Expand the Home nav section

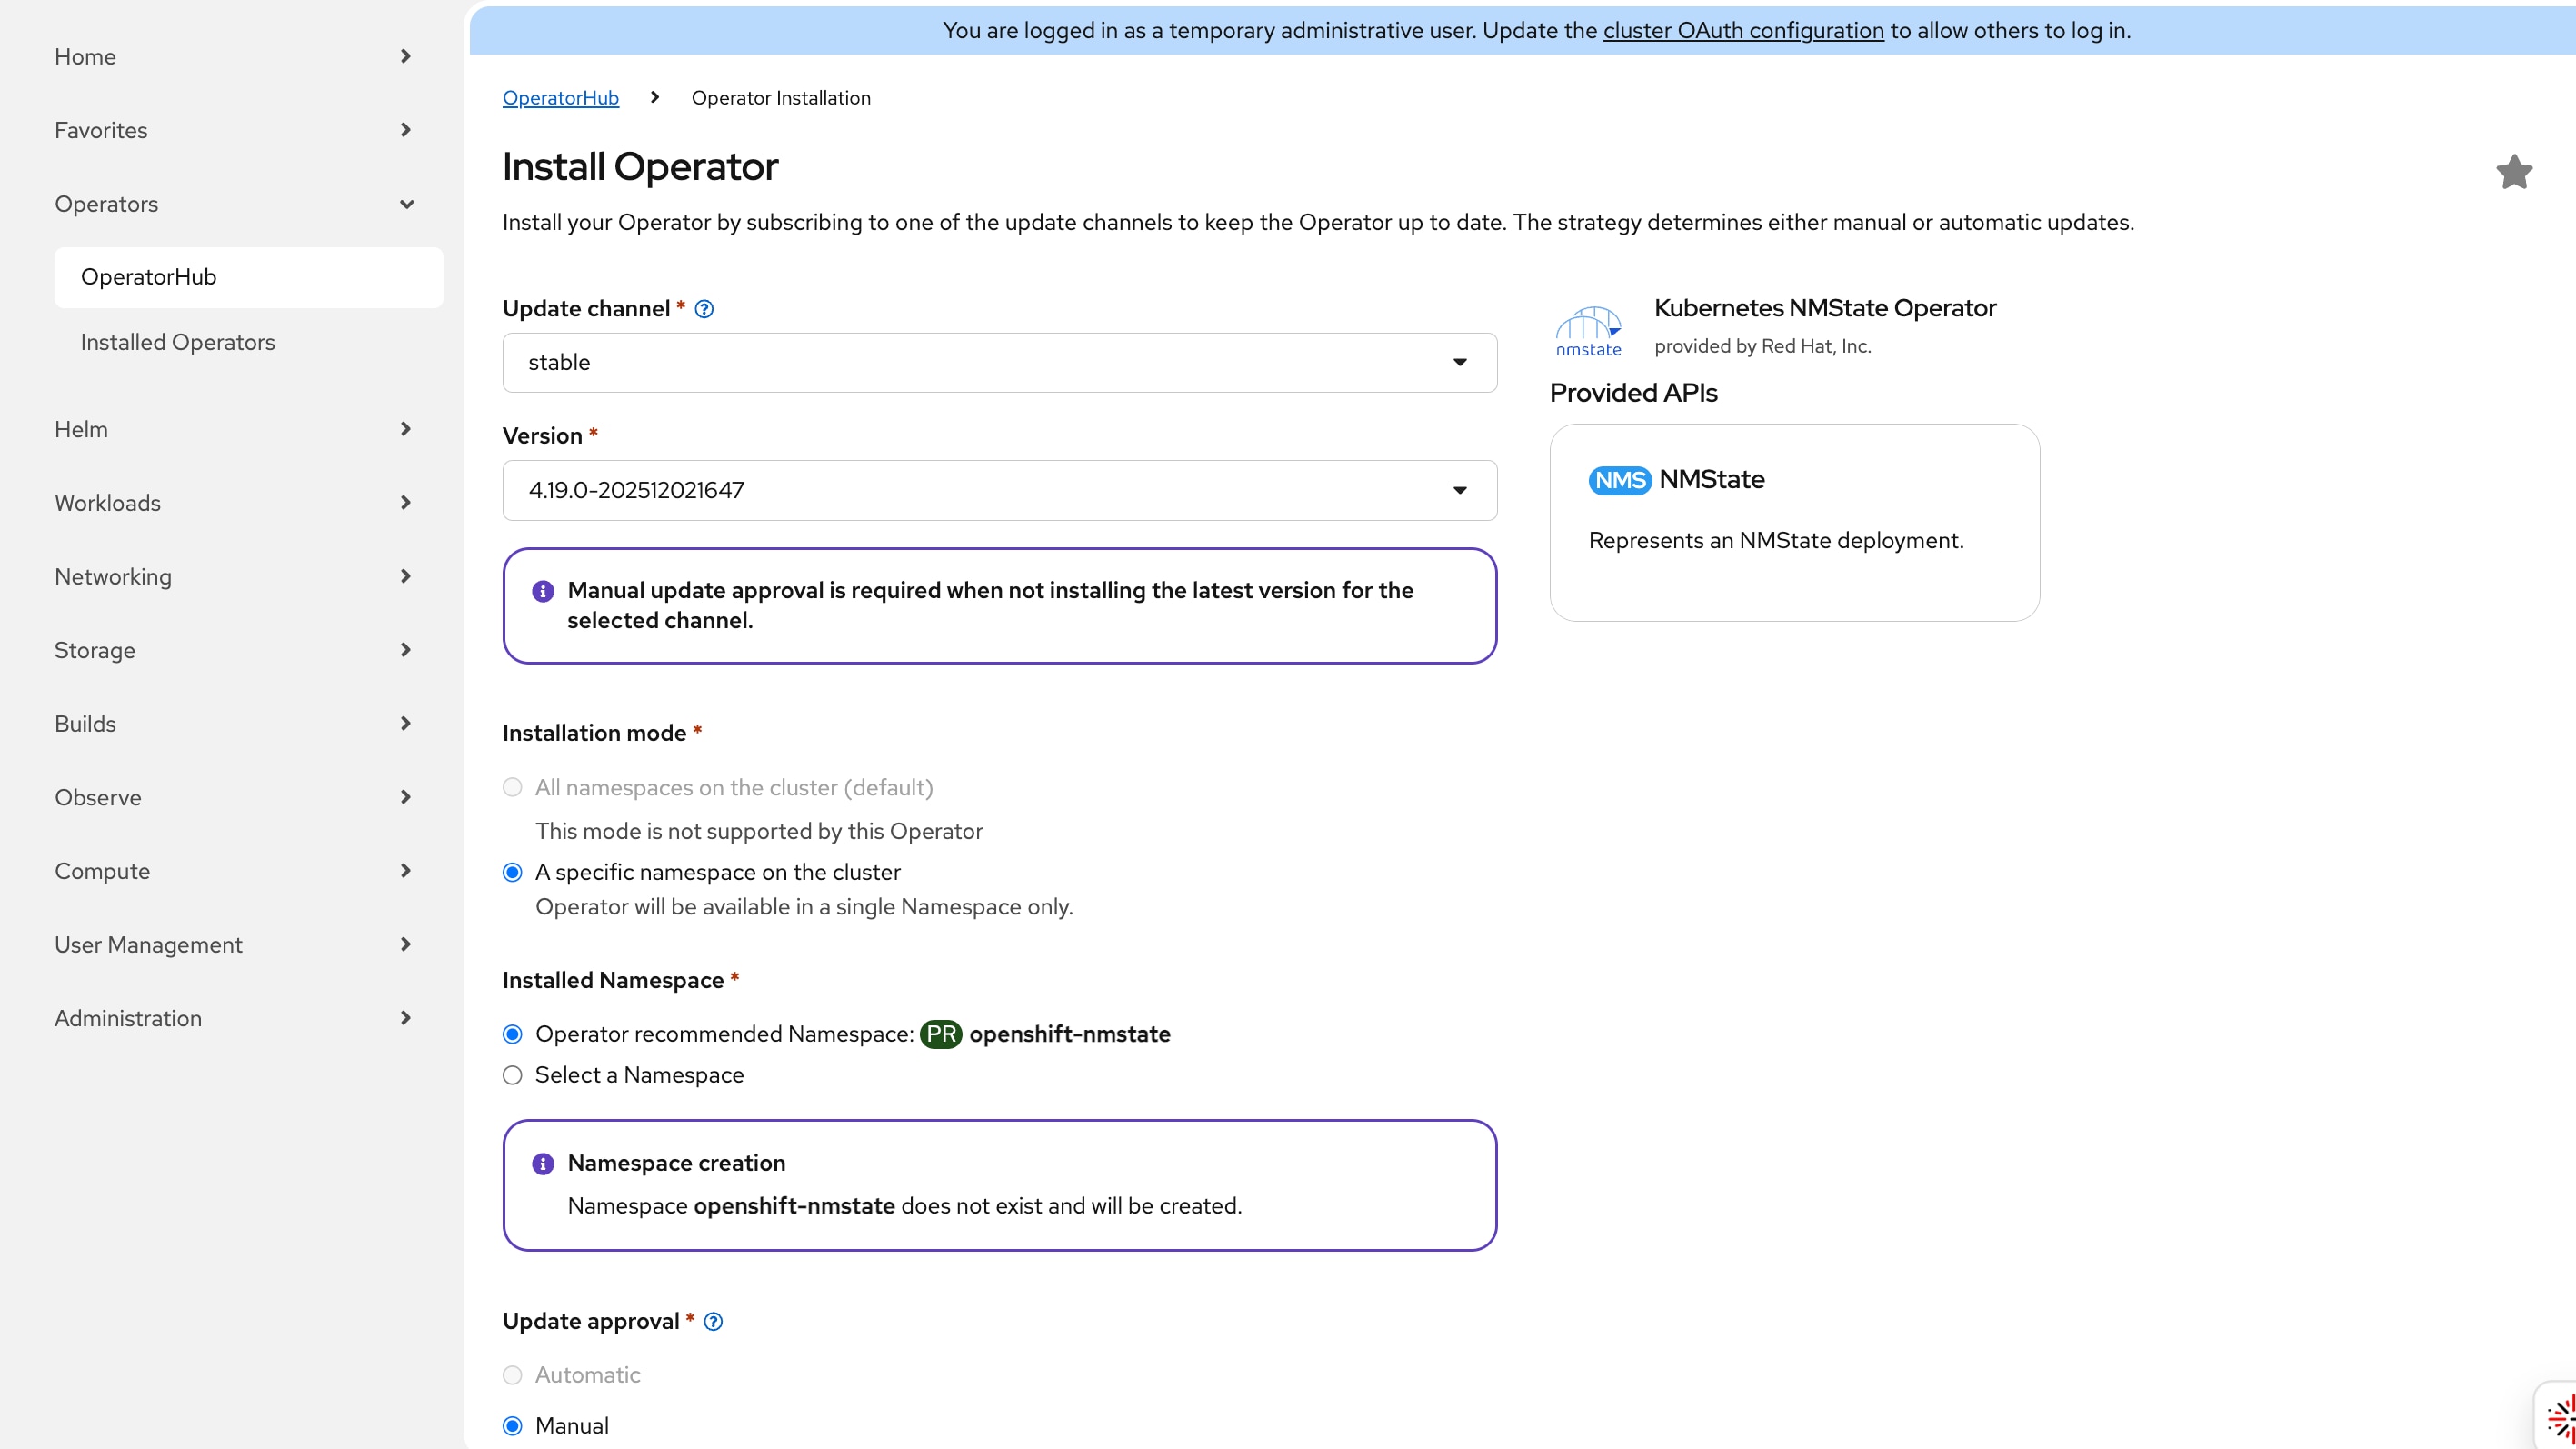pyautogui.click(x=232, y=57)
